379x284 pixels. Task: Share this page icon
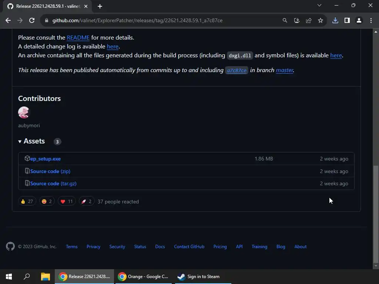(309, 21)
